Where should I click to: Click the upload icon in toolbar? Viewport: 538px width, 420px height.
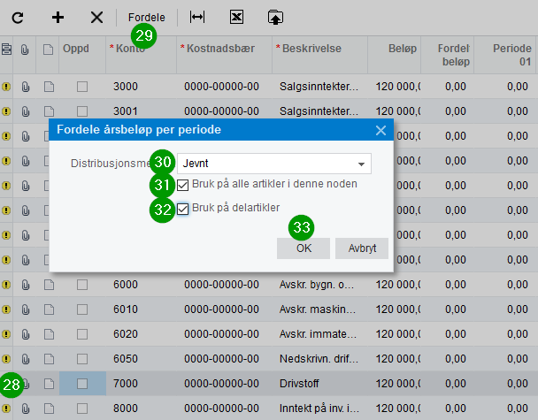275,17
